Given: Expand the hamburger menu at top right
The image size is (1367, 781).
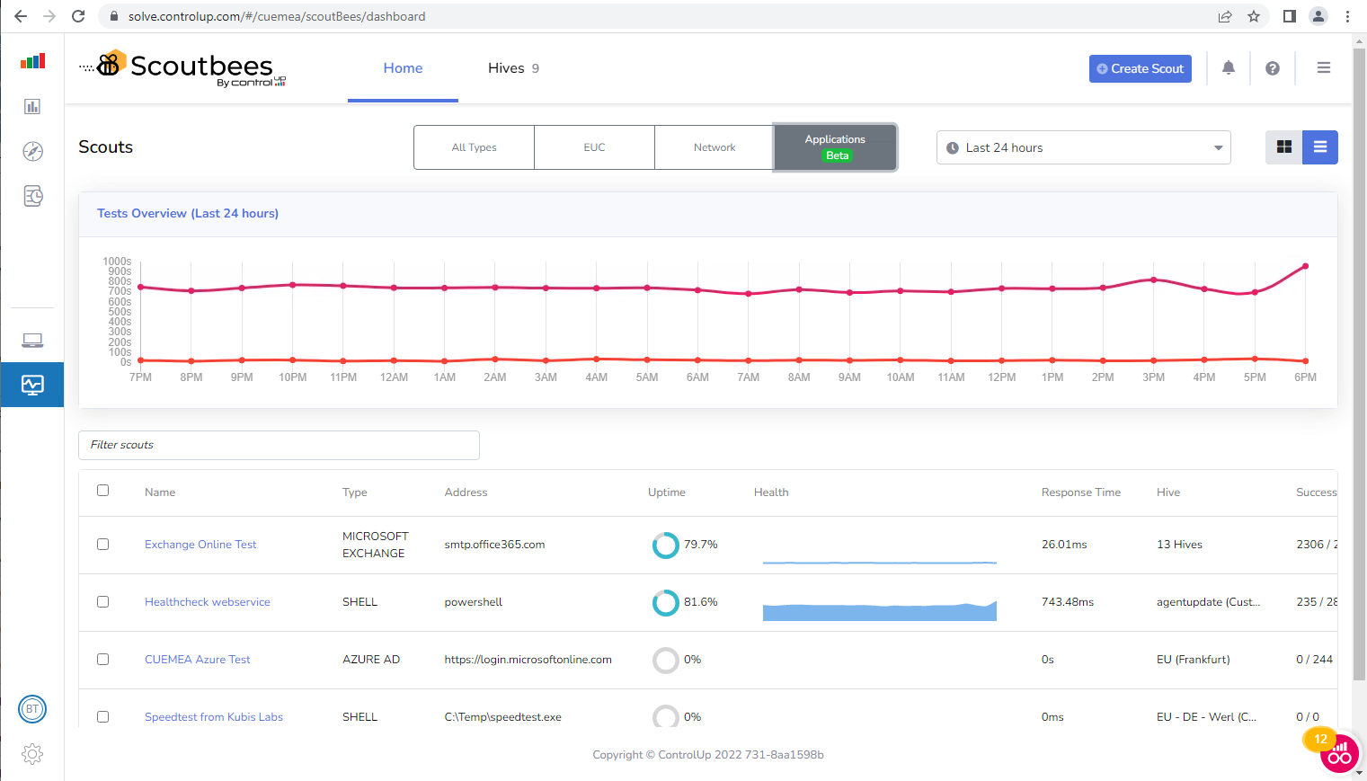Looking at the screenshot, I should coord(1323,67).
